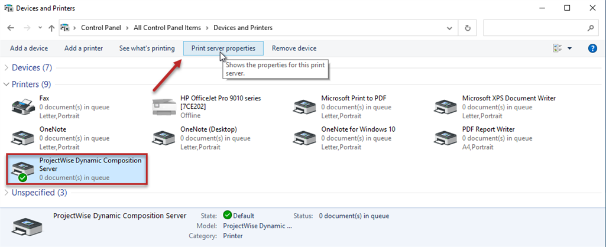606x247 pixels.
Task: Close the Devices and Printers window
Action: click(x=592, y=8)
